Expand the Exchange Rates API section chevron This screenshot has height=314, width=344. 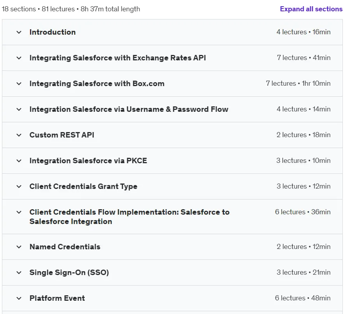[x=19, y=58]
